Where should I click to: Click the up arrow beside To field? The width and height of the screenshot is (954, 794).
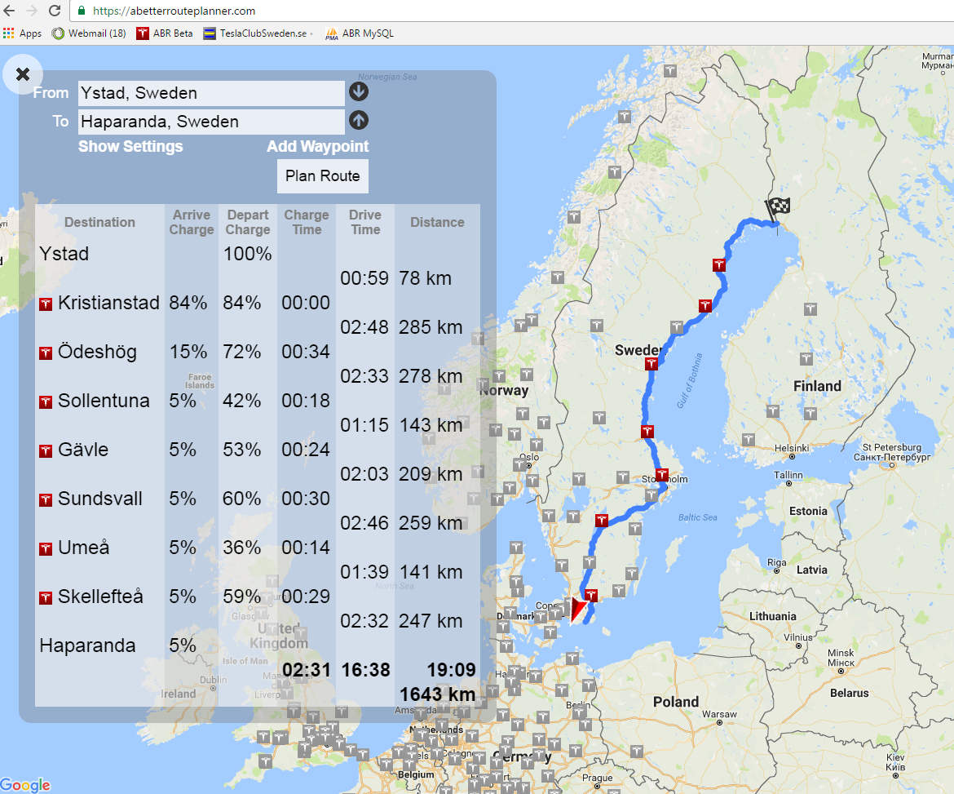coord(358,121)
